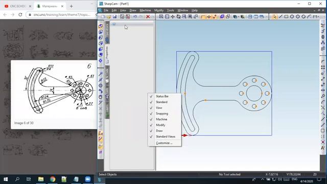This screenshot has height=184, width=327.
Task: Expand dropdown arrow next to delete icon
Action: click(x=153, y=17)
